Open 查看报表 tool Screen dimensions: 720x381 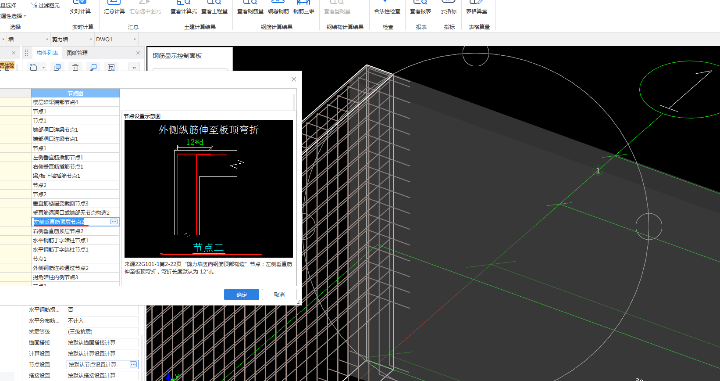point(421,7)
